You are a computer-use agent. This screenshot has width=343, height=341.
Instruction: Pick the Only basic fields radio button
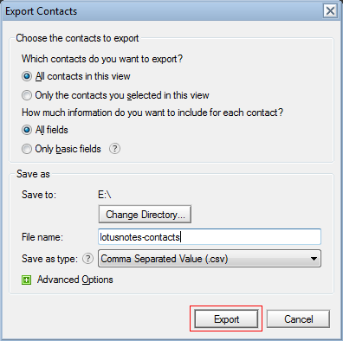(27, 149)
